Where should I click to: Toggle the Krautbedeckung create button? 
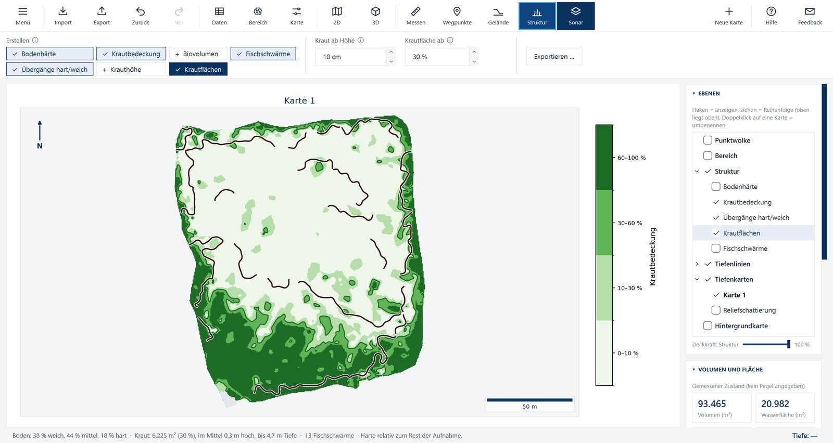[x=131, y=54]
